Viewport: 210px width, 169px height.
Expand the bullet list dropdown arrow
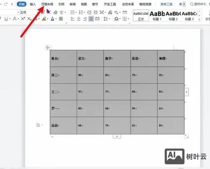(76, 12)
